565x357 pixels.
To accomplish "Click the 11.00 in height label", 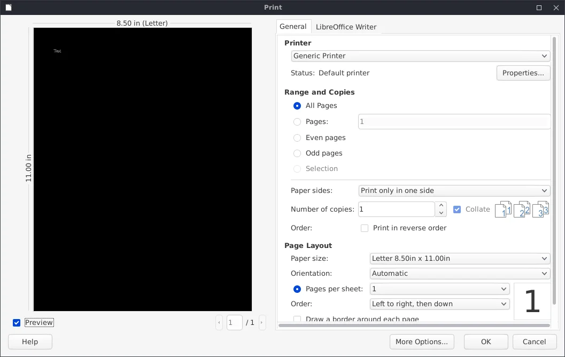I will 28,168.
